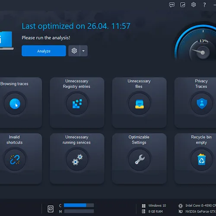The image size is (216, 216).
Task: Click 'Last optimized on 26.04. 11:57' heading
Action: [x=76, y=26]
